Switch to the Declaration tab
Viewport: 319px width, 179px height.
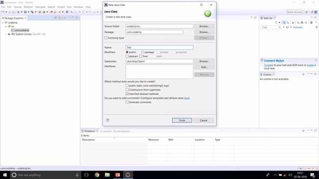click(x=122, y=131)
